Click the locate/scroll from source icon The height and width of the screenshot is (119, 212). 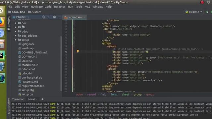tap(43, 17)
